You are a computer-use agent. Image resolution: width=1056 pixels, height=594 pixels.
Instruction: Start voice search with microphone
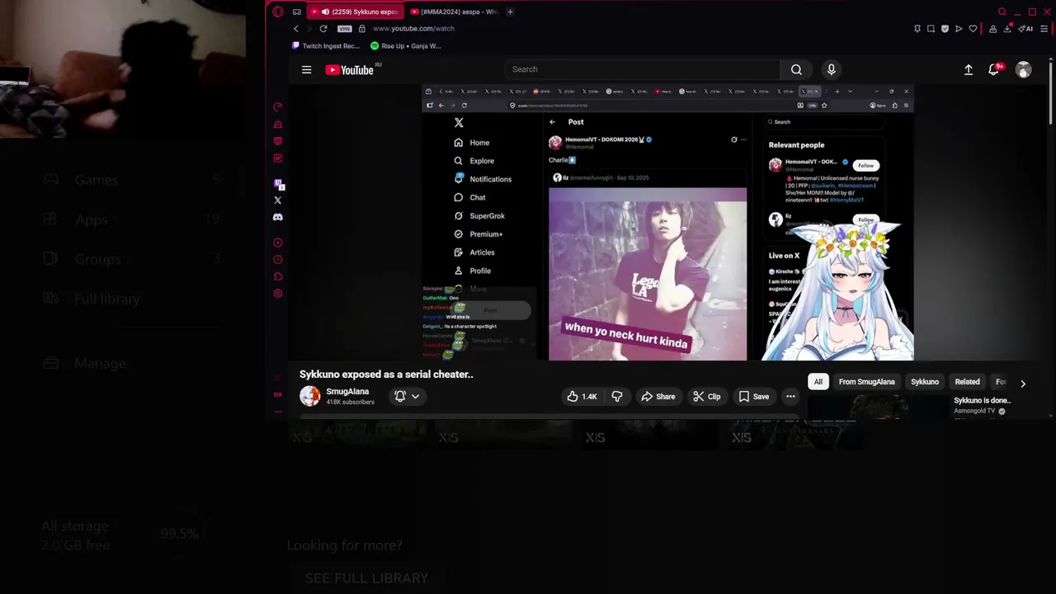click(831, 69)
